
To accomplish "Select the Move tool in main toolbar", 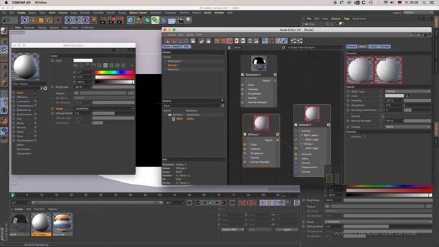I will 33,20.
